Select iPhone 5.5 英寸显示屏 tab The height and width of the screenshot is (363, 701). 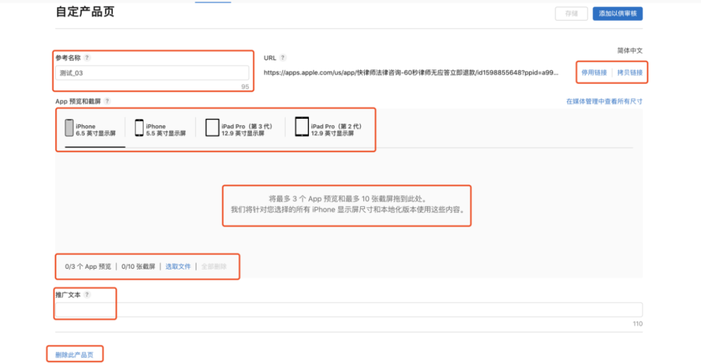click(160, 129)
